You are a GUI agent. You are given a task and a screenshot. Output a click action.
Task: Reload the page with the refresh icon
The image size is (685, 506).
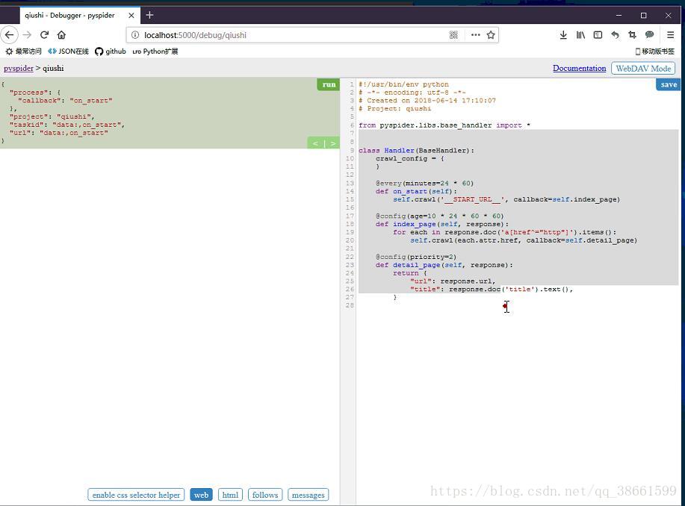tap(44, 35)
